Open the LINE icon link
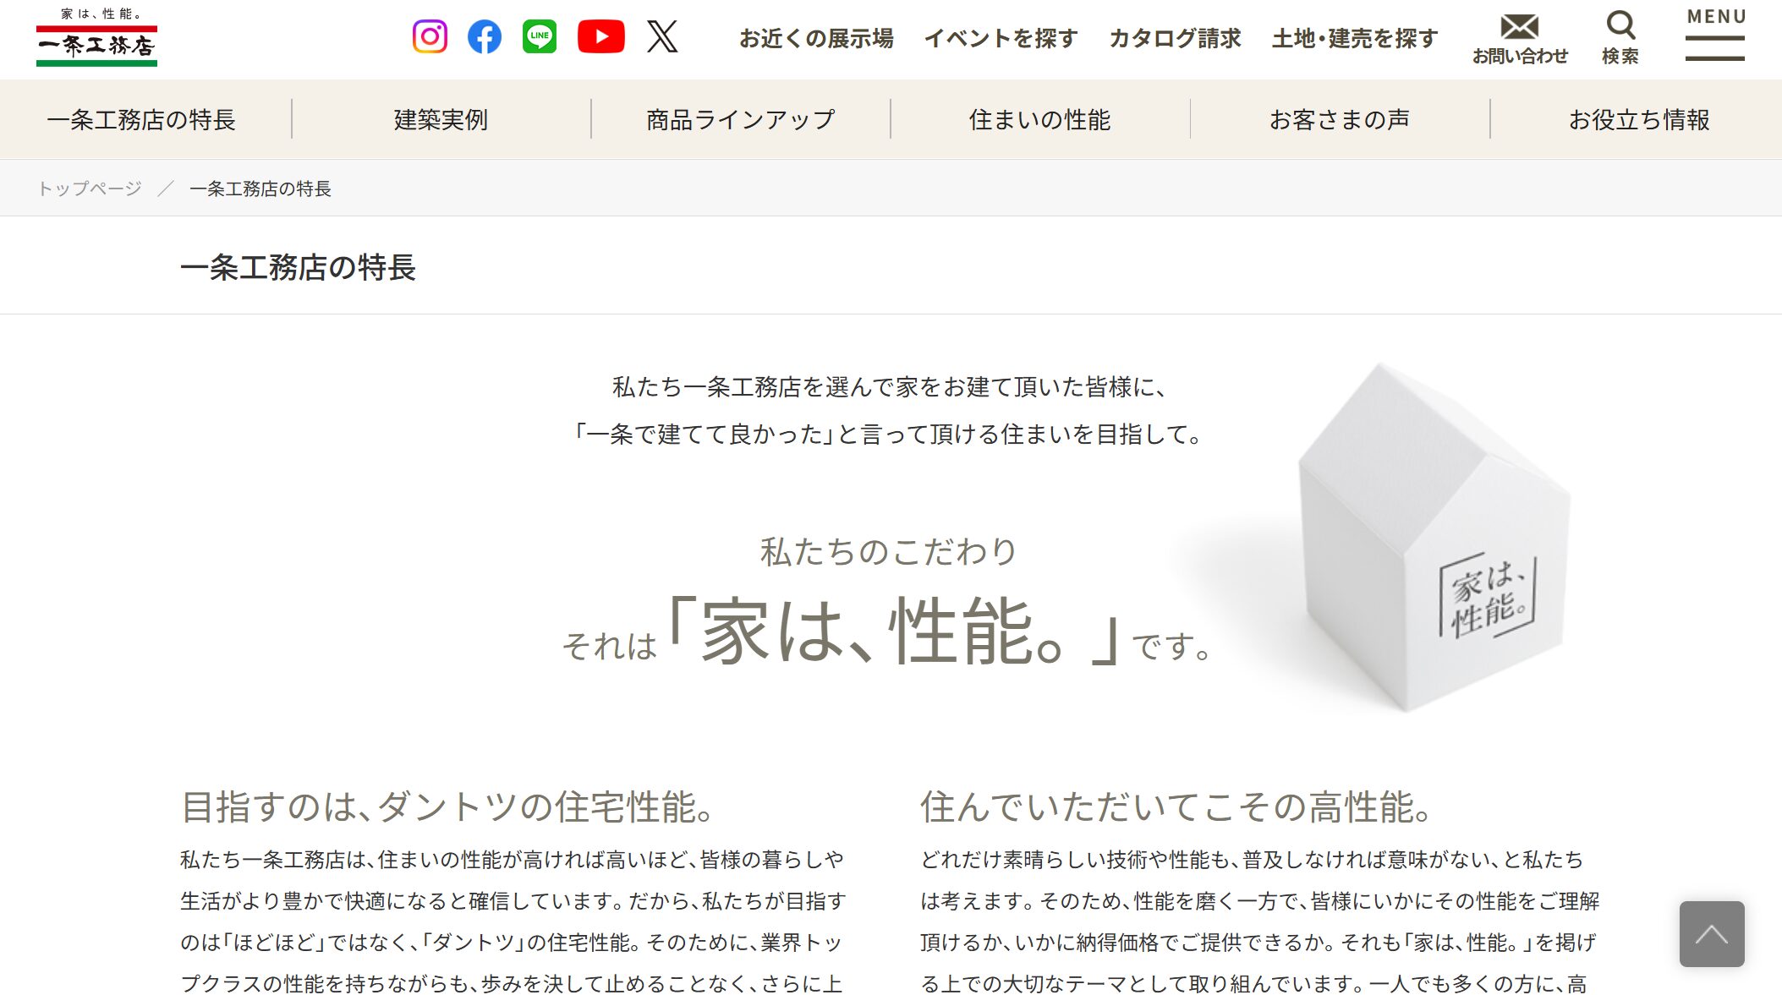This screenshot has width=1782, height=995. [x=540, y=36]
